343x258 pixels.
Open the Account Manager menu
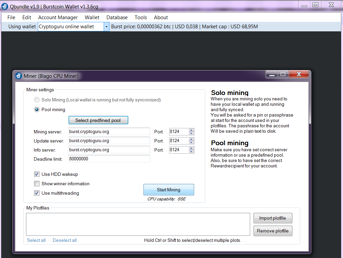pyautogui.click(x=58, y=18)
